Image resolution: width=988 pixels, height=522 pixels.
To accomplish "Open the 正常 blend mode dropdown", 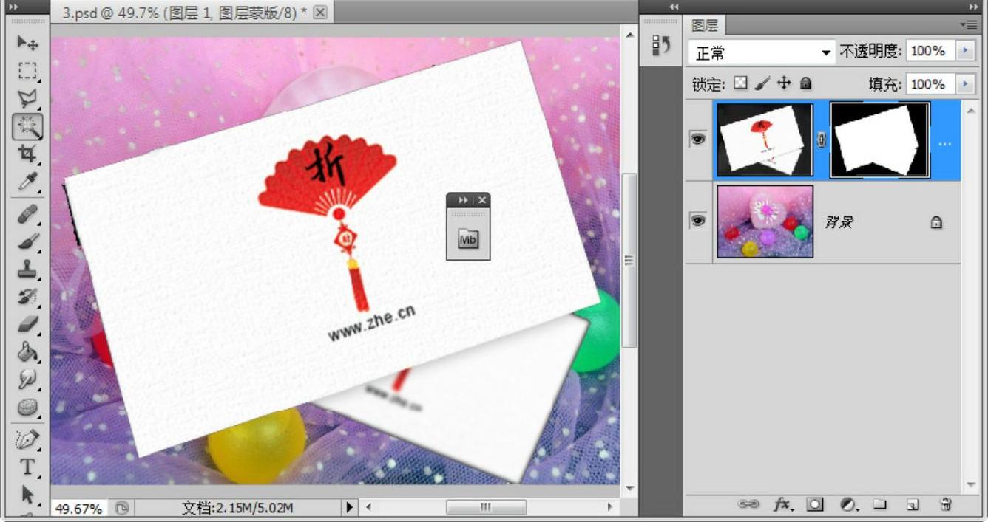I will click(762, 52).
